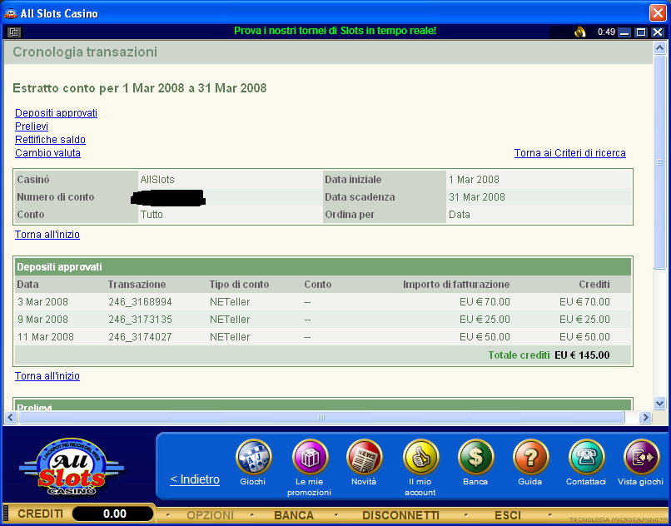Image resolution: width=671 pixels, height=526 pixels.
Task: Click Torna all'inizio below deposits table
Action: 47,376
